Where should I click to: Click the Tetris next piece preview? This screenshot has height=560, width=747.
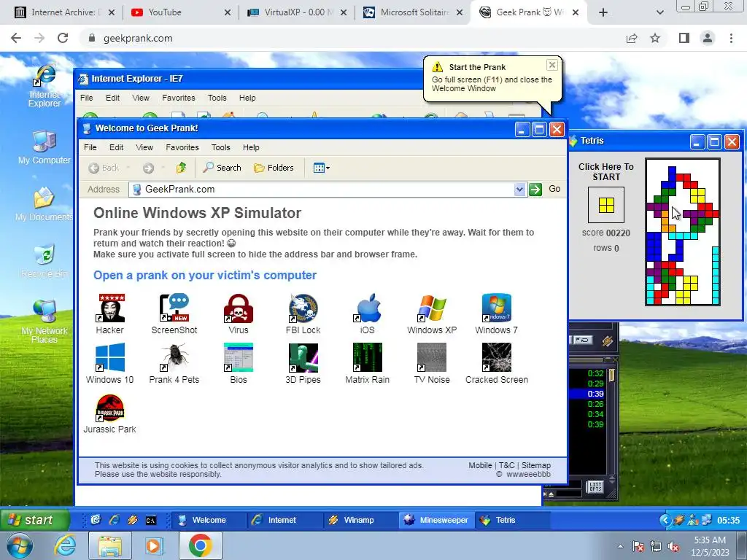pyautogui.click(x=606, y=205)
